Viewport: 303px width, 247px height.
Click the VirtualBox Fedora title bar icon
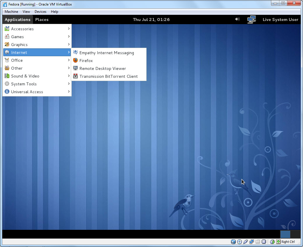pyautogui.click(x=5, y=4)
